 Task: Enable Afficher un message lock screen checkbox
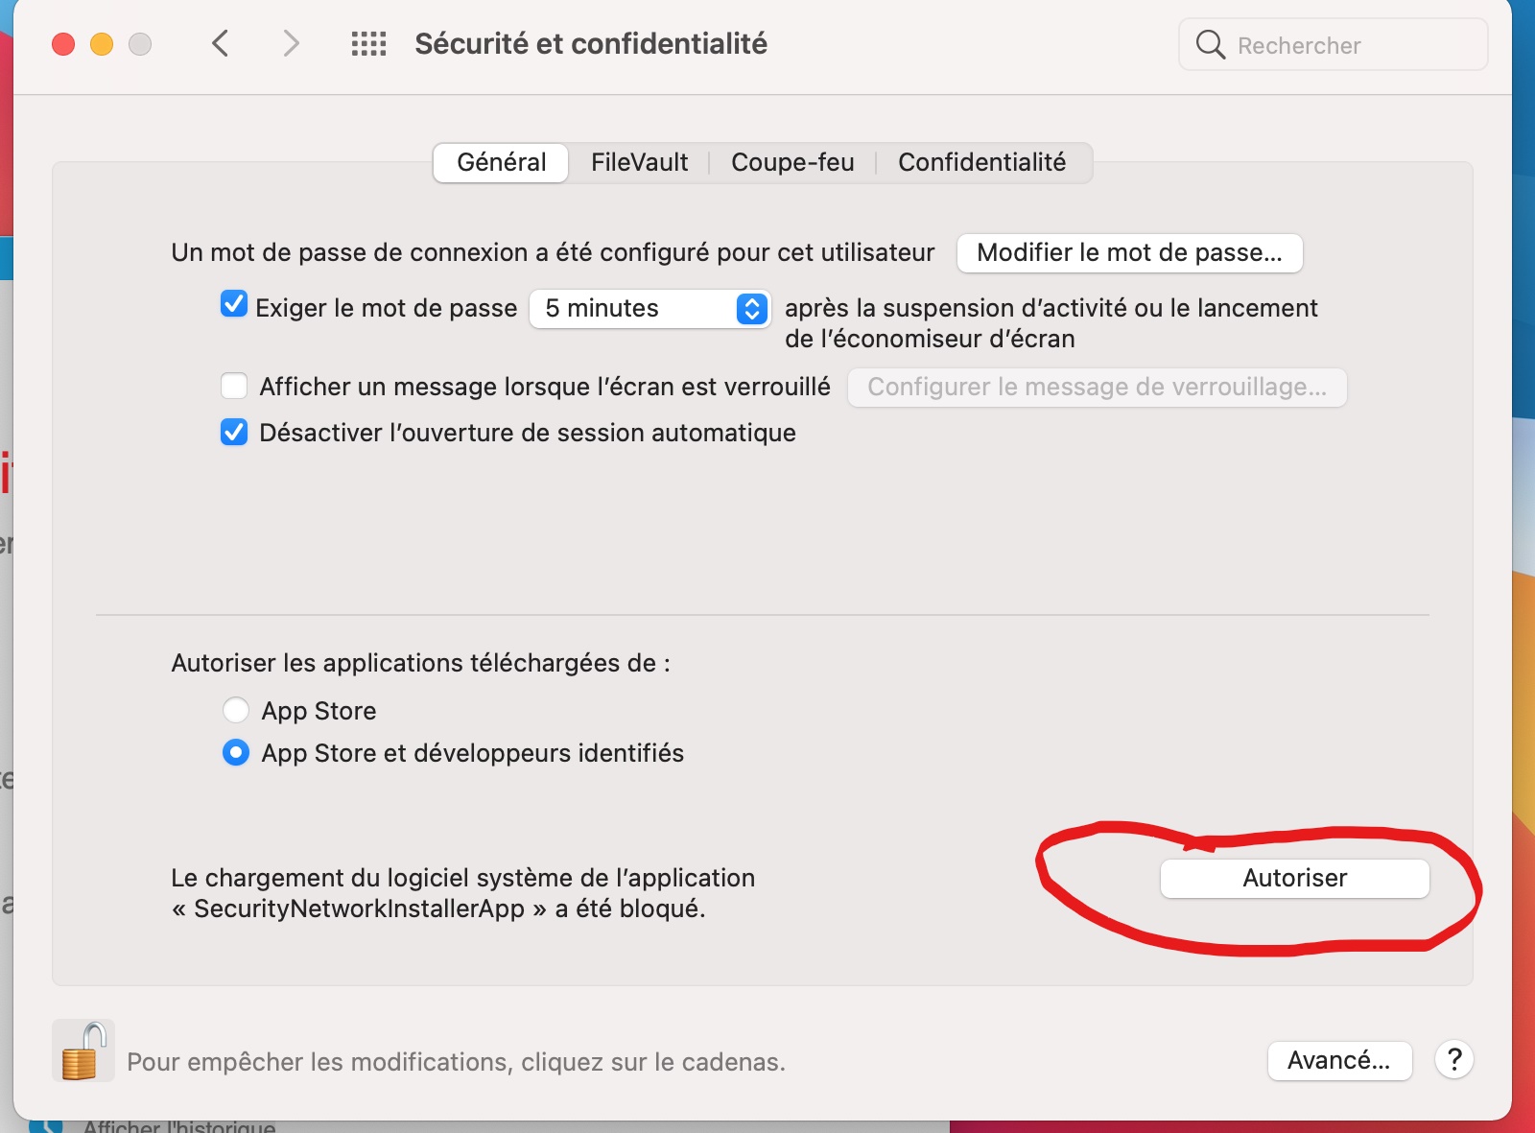(x=234, y=386)
